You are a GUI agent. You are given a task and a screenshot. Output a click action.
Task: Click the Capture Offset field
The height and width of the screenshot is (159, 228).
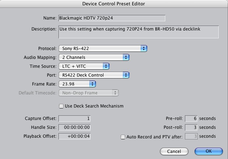pyautogui.click(x=74, y=119)
